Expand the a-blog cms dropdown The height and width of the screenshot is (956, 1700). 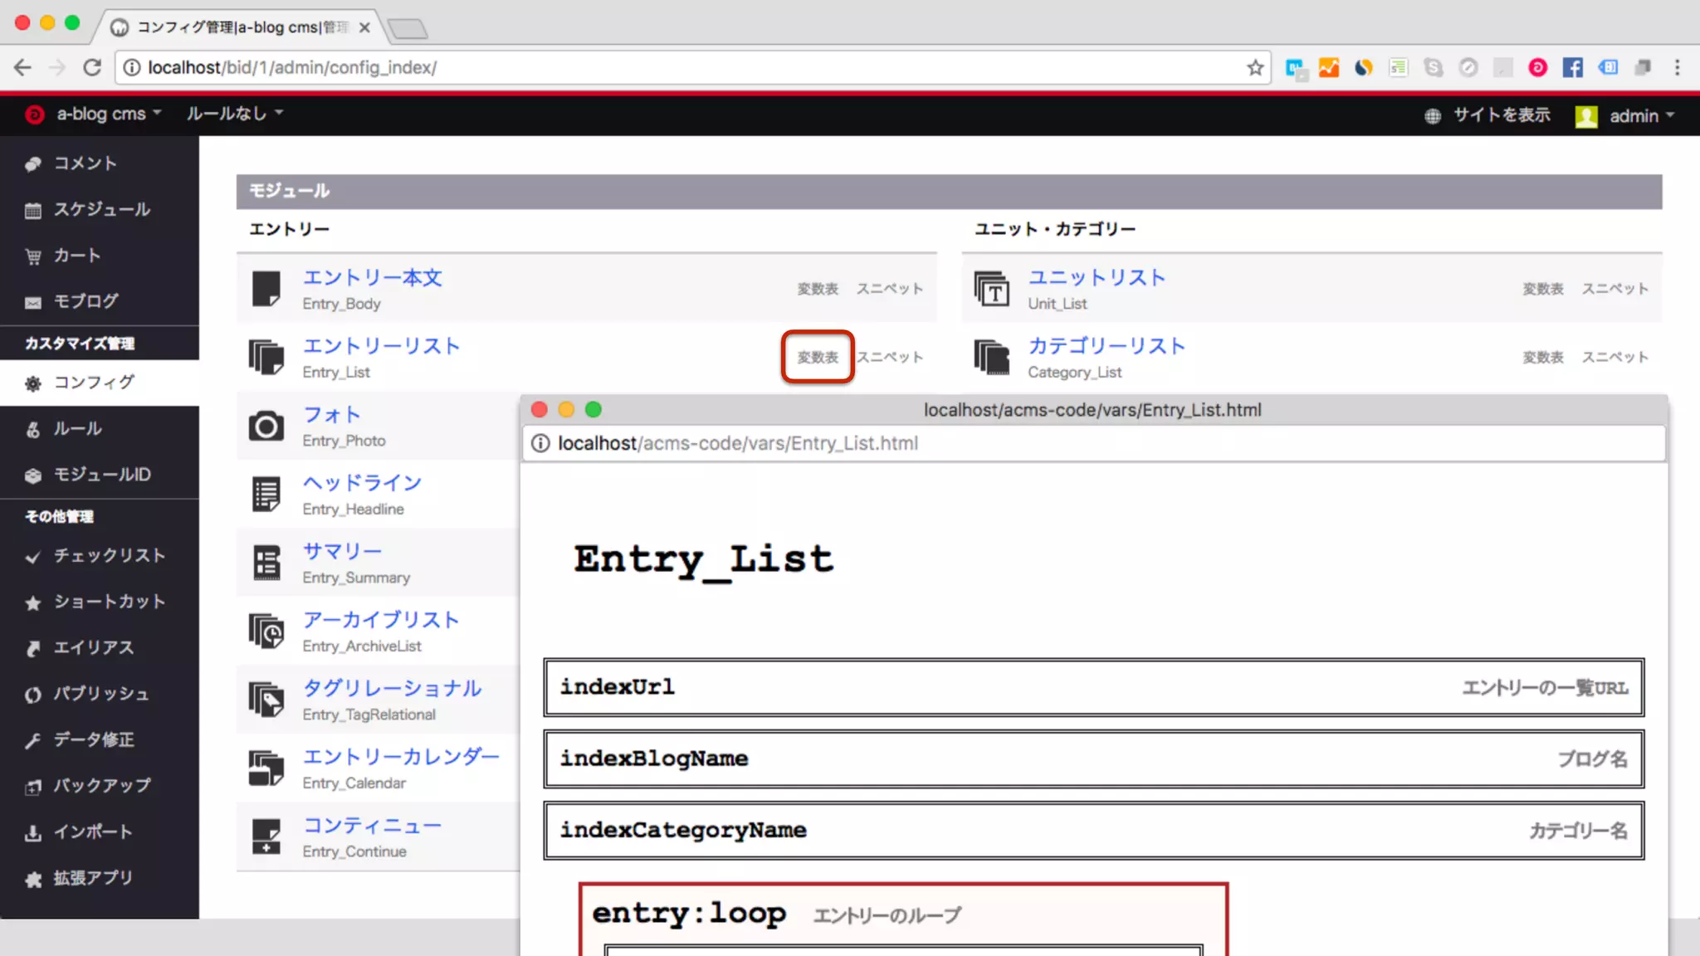[108, 114]
